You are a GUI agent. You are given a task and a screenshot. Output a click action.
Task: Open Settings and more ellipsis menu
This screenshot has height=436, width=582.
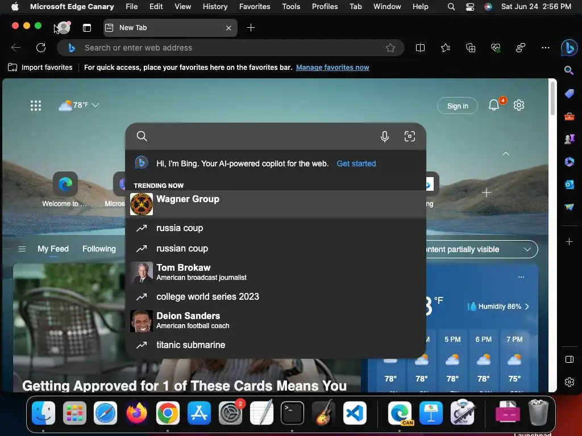(545, 48)
